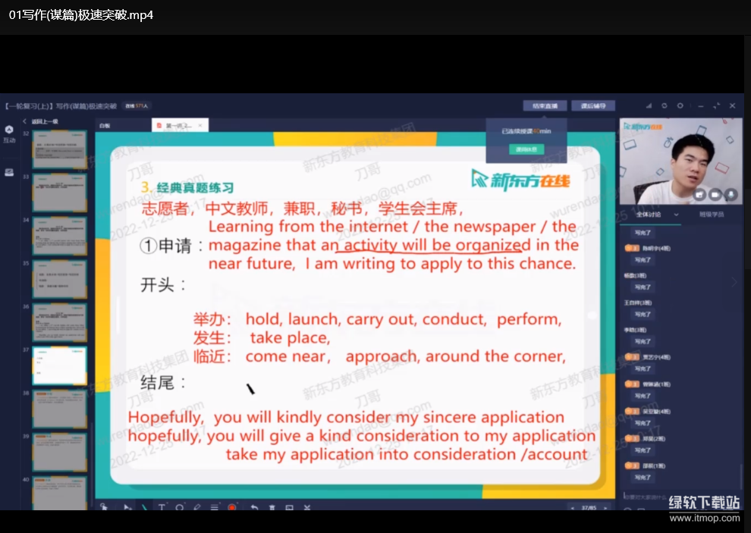751x533 pixels.
Task: Open slide thumbnail number 38
Action: tap(59, 409)
